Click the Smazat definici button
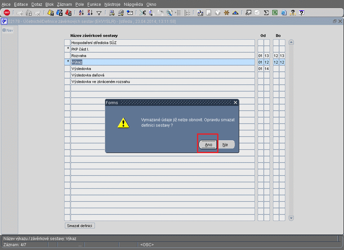Screen dimensions: 344x250 point(80,225)
